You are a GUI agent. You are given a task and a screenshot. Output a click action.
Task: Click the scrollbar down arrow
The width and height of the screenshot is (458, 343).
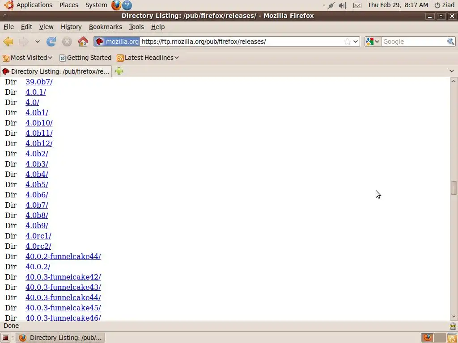[454, 317]
